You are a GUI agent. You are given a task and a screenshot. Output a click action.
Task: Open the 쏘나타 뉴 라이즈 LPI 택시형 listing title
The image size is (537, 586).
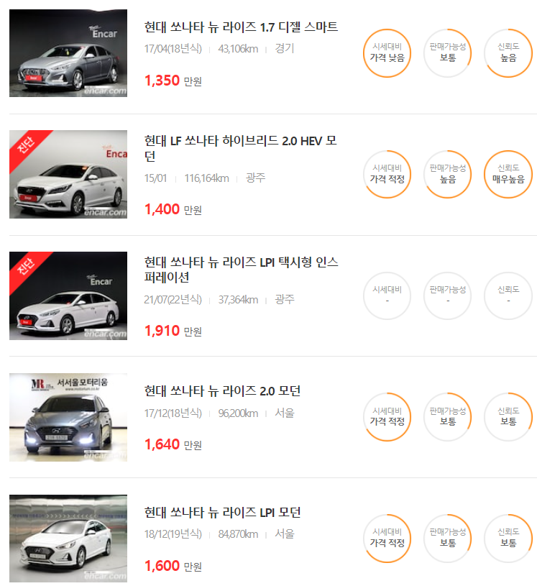(241, 270)
